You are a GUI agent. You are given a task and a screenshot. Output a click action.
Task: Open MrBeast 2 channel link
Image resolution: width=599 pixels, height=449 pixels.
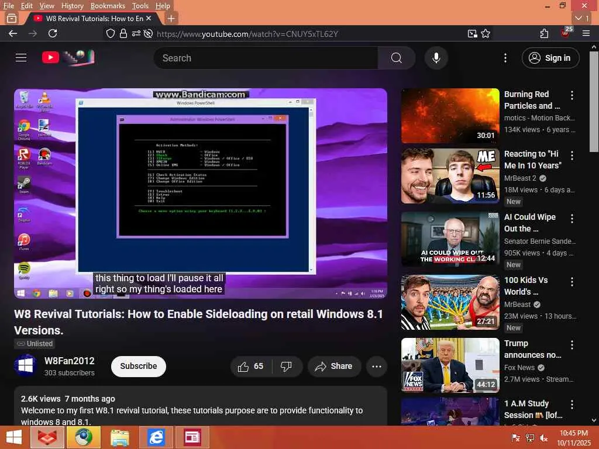click(520, 178)
